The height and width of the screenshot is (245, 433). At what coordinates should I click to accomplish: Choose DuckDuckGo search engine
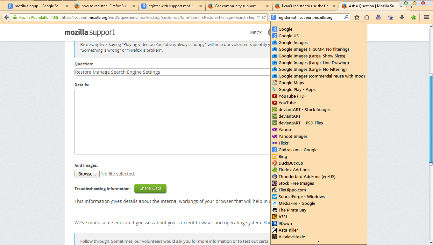[x=318, y=163]
